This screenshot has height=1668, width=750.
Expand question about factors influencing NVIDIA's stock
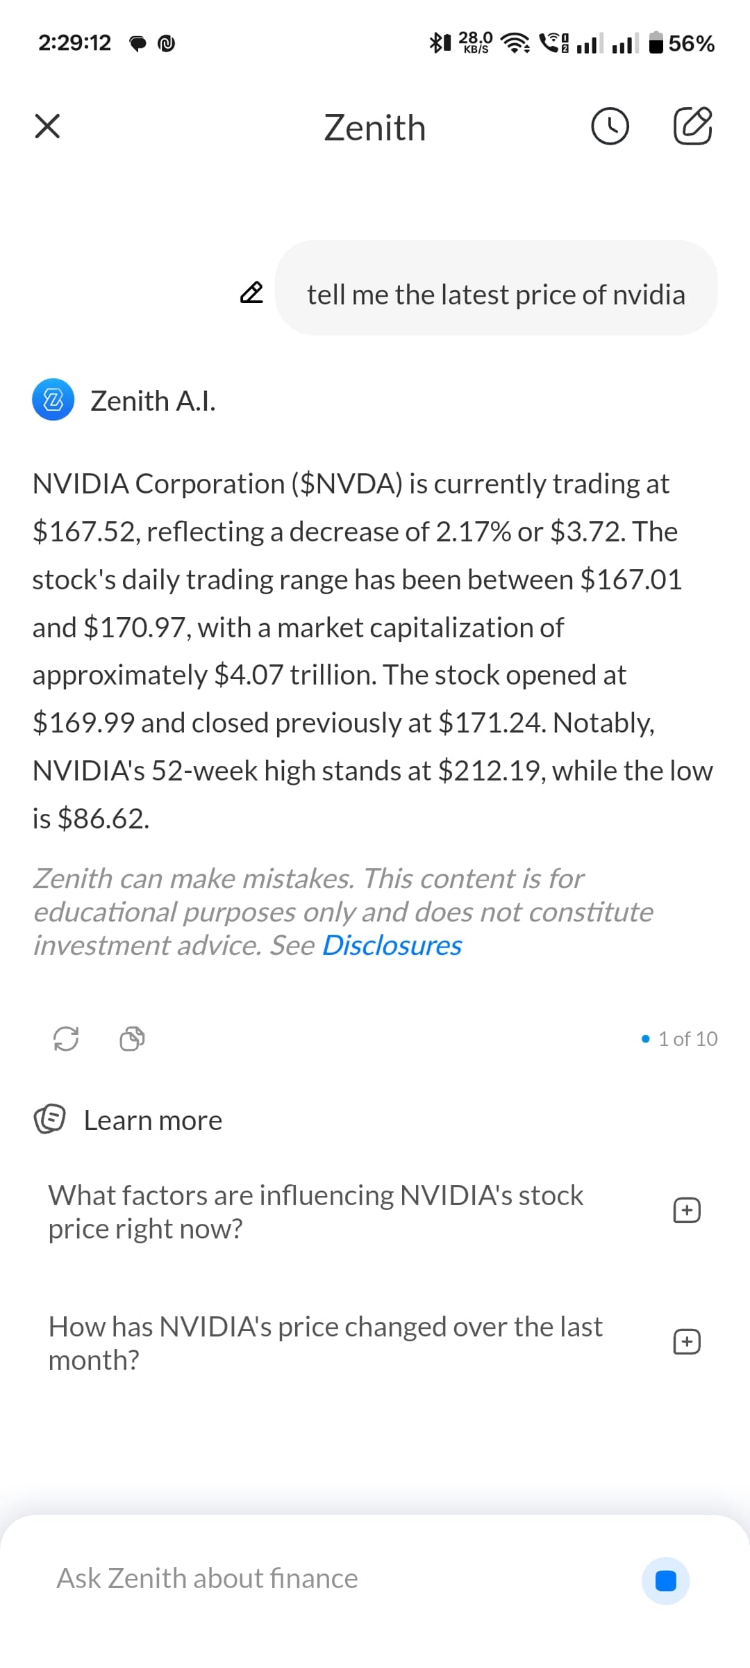coord(686,1211)
